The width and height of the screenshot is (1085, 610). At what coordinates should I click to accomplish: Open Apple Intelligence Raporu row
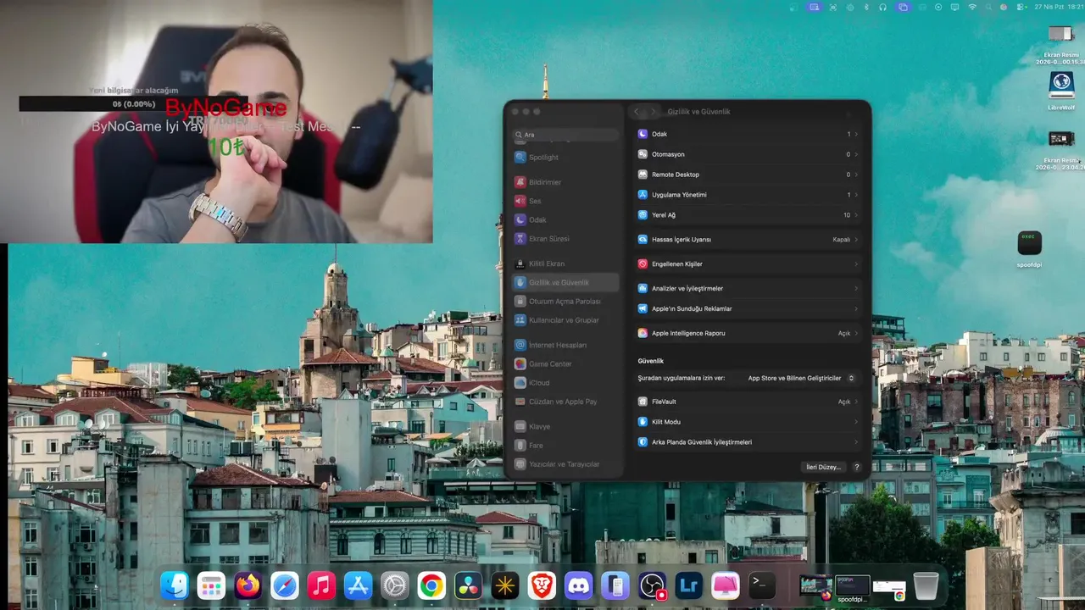point(748,333)
